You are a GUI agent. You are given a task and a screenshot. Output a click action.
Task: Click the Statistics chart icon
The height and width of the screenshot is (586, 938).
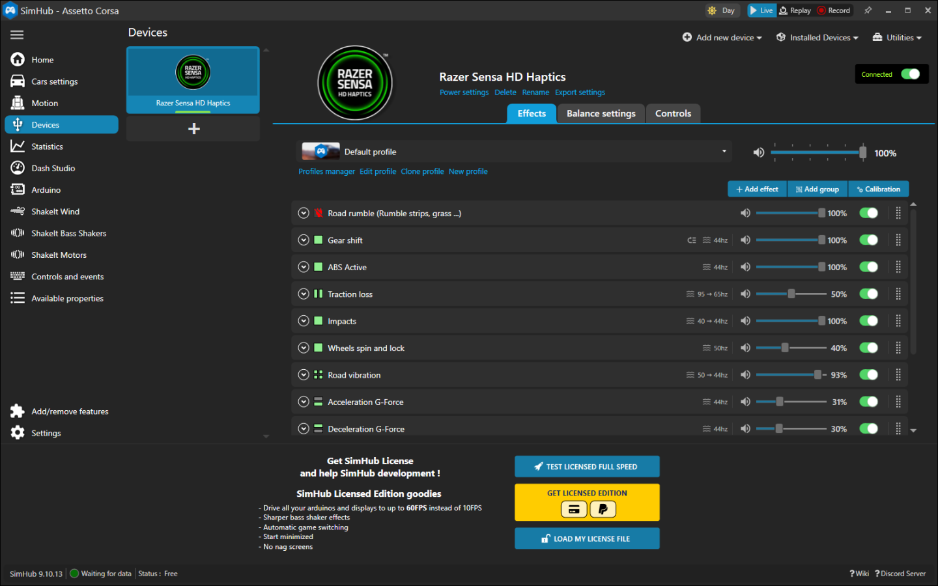[18, 146]
